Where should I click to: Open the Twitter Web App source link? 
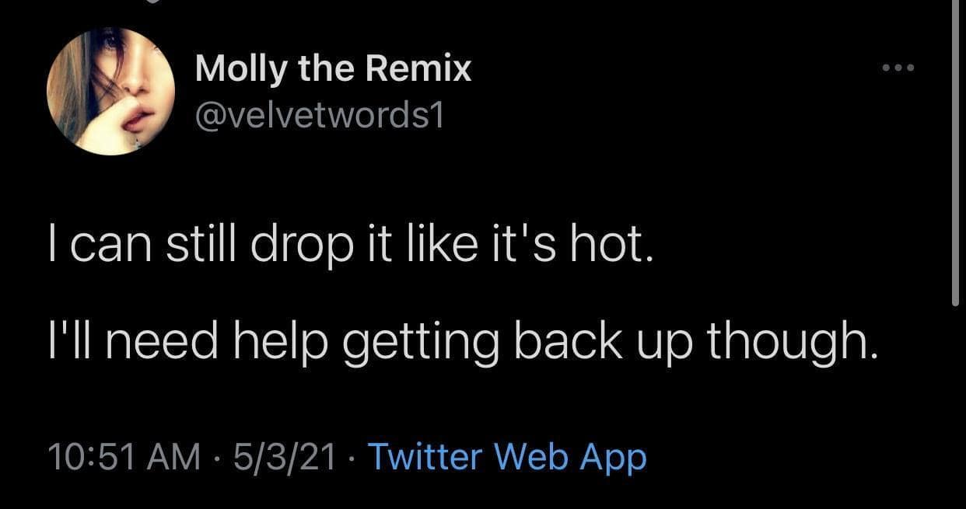(506, 457)
